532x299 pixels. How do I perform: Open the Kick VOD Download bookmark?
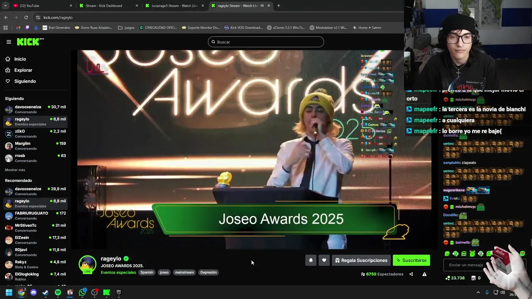click(x=244, y=28)
